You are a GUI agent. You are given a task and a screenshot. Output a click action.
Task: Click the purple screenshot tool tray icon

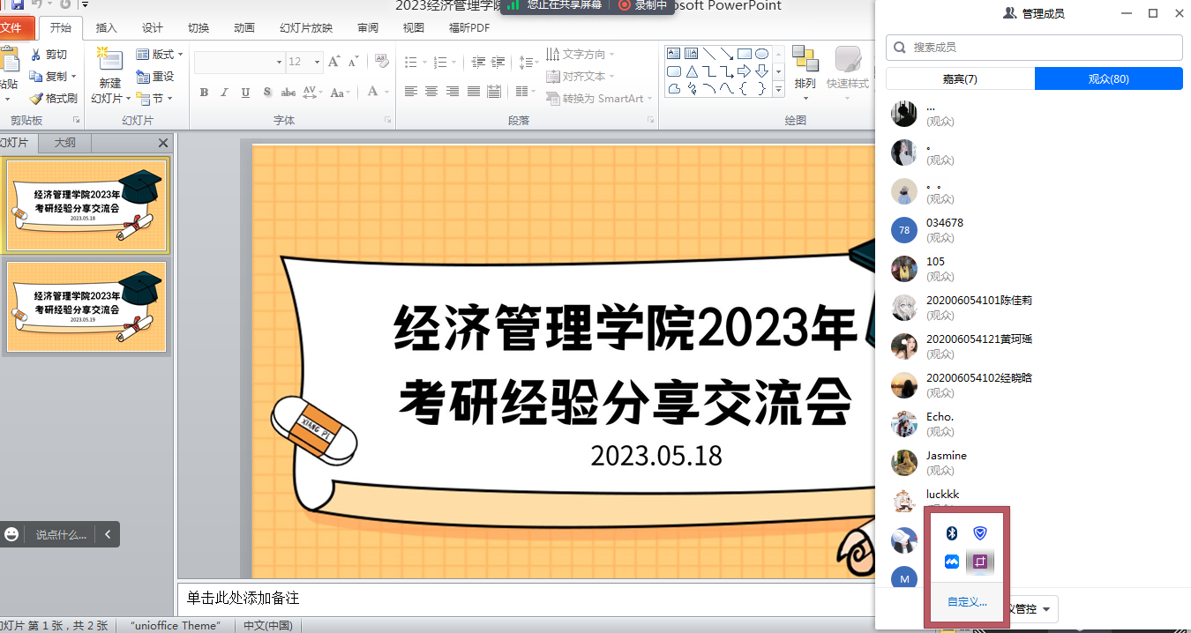(979, 562)
